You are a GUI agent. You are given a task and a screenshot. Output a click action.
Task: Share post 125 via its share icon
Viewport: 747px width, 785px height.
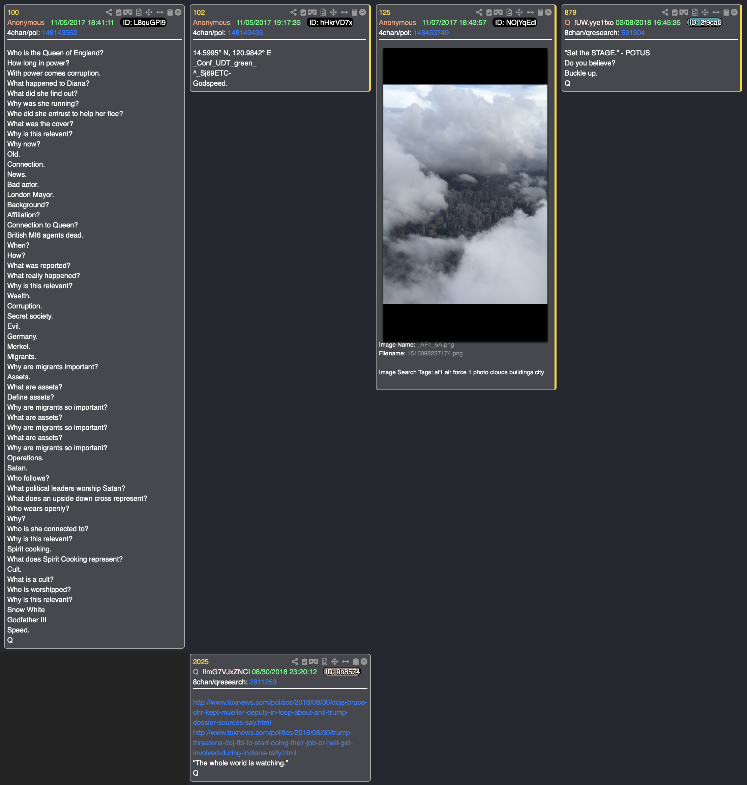(479, 12)
